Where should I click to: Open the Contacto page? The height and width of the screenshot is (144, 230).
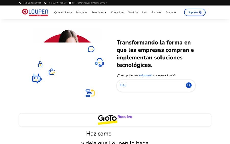point(170,12)
